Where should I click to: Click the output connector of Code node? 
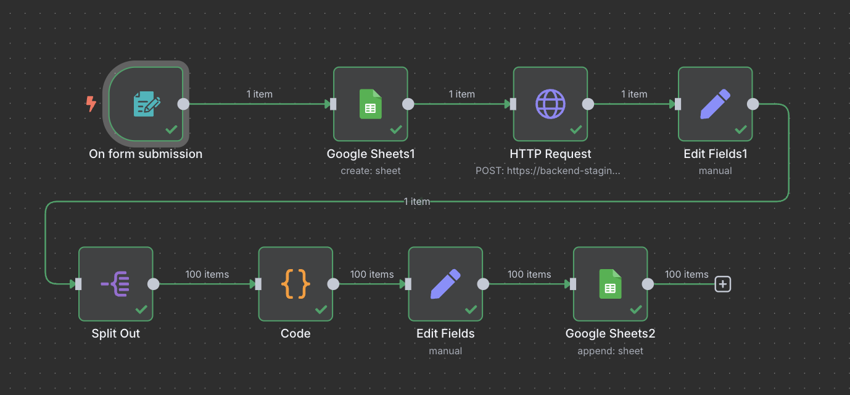click(333, 284)
